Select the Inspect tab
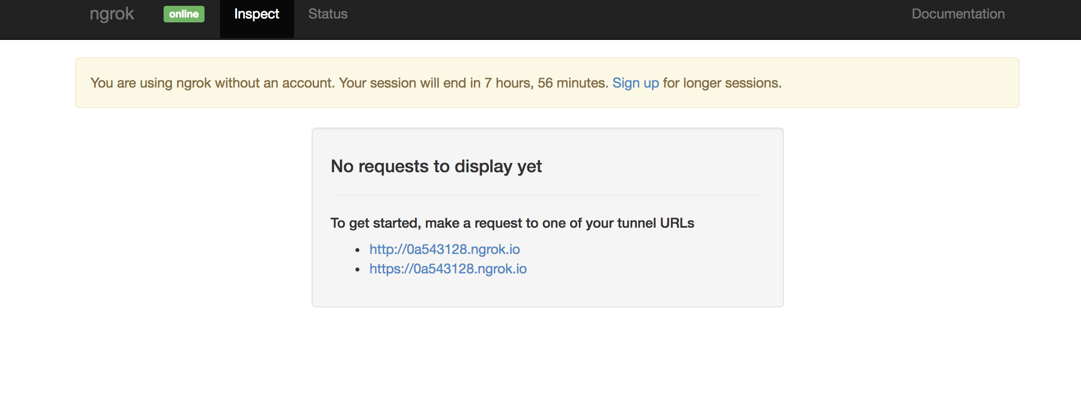The image size is (1081, 397). tap(257, 14)
